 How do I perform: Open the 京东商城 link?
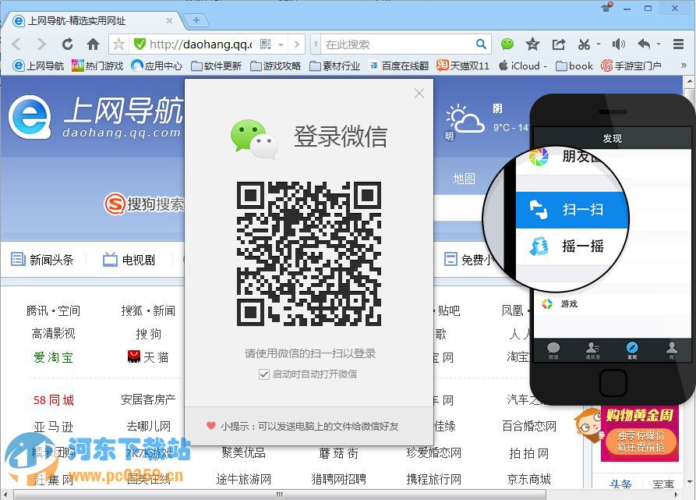click(529, 479)
